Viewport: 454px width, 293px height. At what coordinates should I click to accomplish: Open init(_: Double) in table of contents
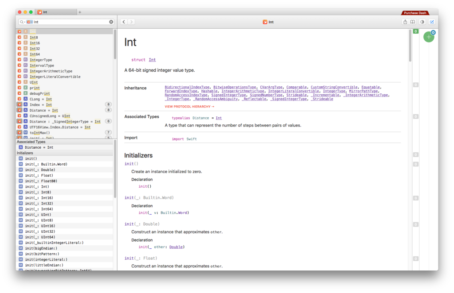(65, 170)
